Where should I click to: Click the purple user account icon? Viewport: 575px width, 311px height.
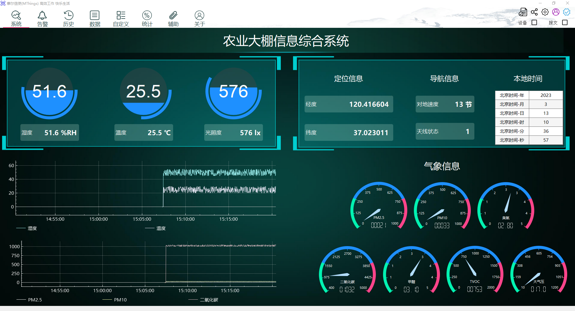pyautogui.click(x=556, y=12)
